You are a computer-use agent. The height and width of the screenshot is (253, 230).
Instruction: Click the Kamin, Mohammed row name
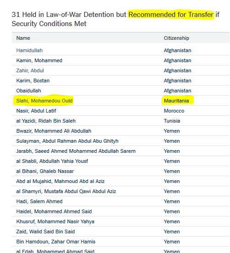39,60
